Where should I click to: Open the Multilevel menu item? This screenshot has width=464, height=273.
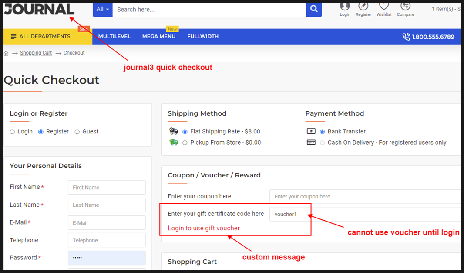point(114,37)
